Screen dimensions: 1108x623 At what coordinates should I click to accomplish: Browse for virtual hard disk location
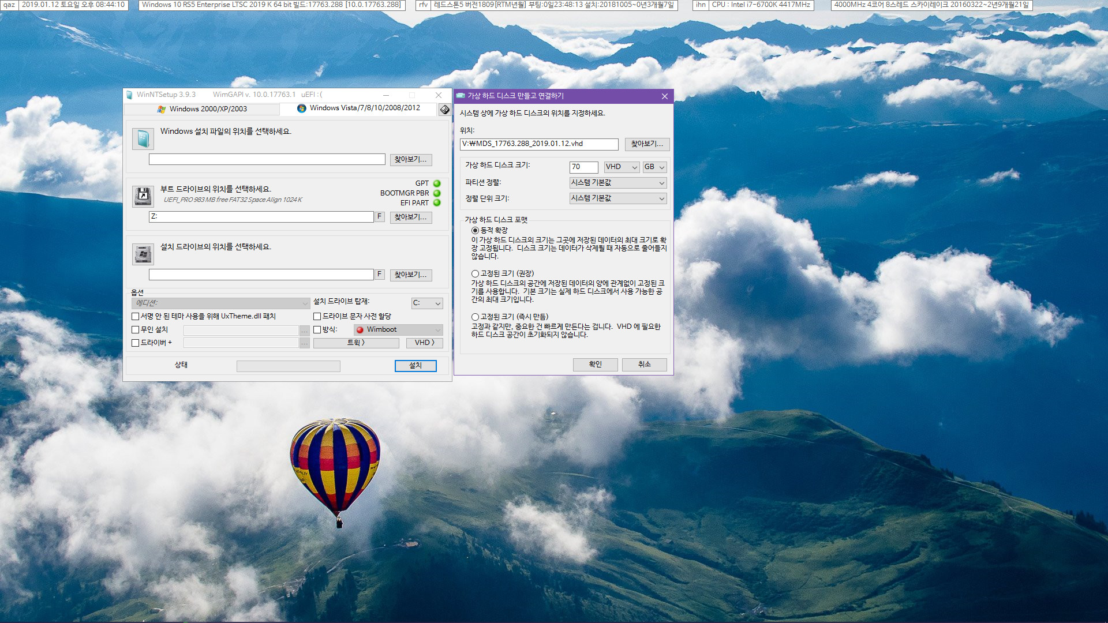pos(647,144)
